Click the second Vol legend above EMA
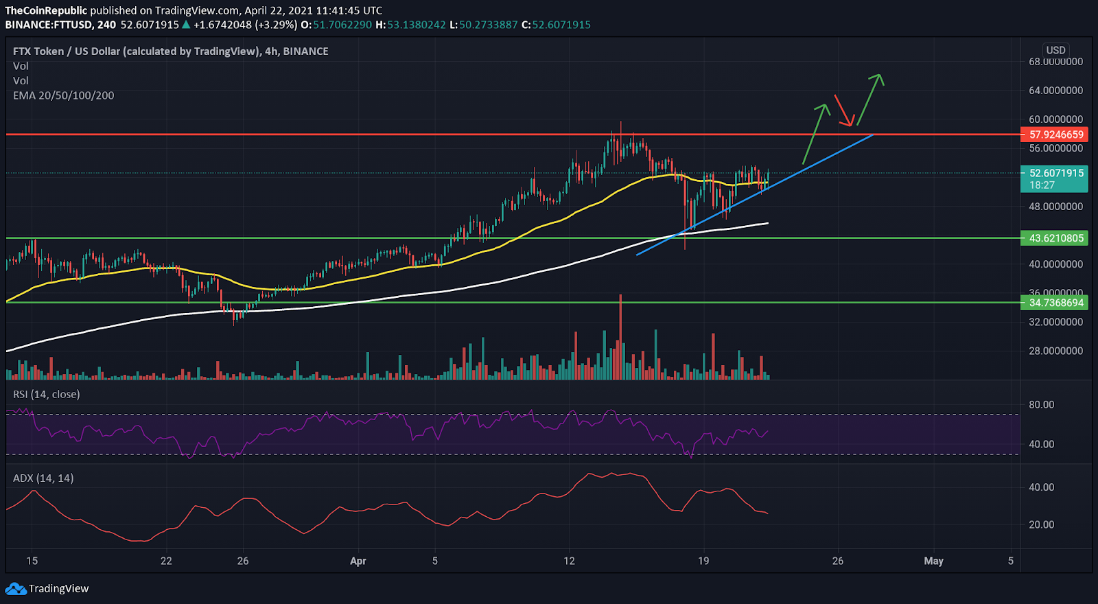The image size is (1098, 604). (21, 80)
